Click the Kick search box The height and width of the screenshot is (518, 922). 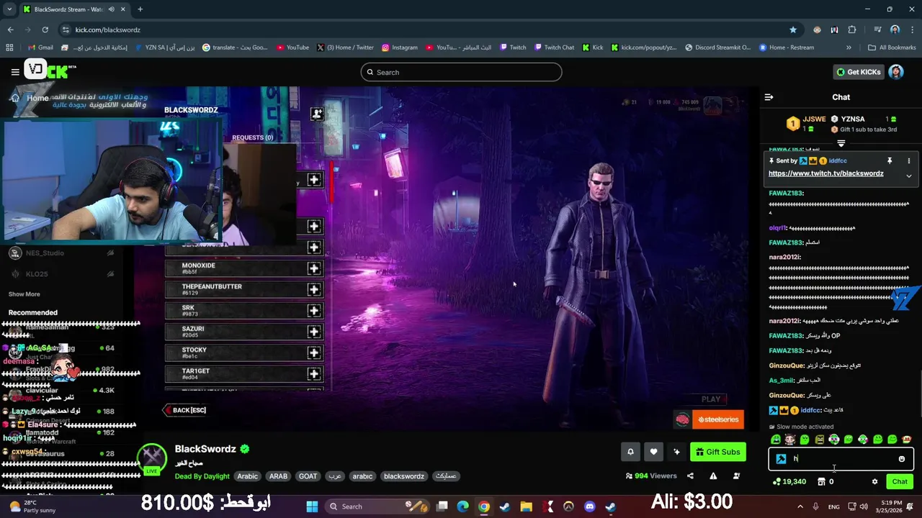[461, 72]
